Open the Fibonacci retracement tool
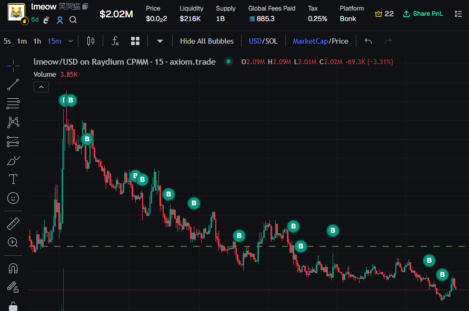The image size is (469, 311). click(x=13, y=103)
